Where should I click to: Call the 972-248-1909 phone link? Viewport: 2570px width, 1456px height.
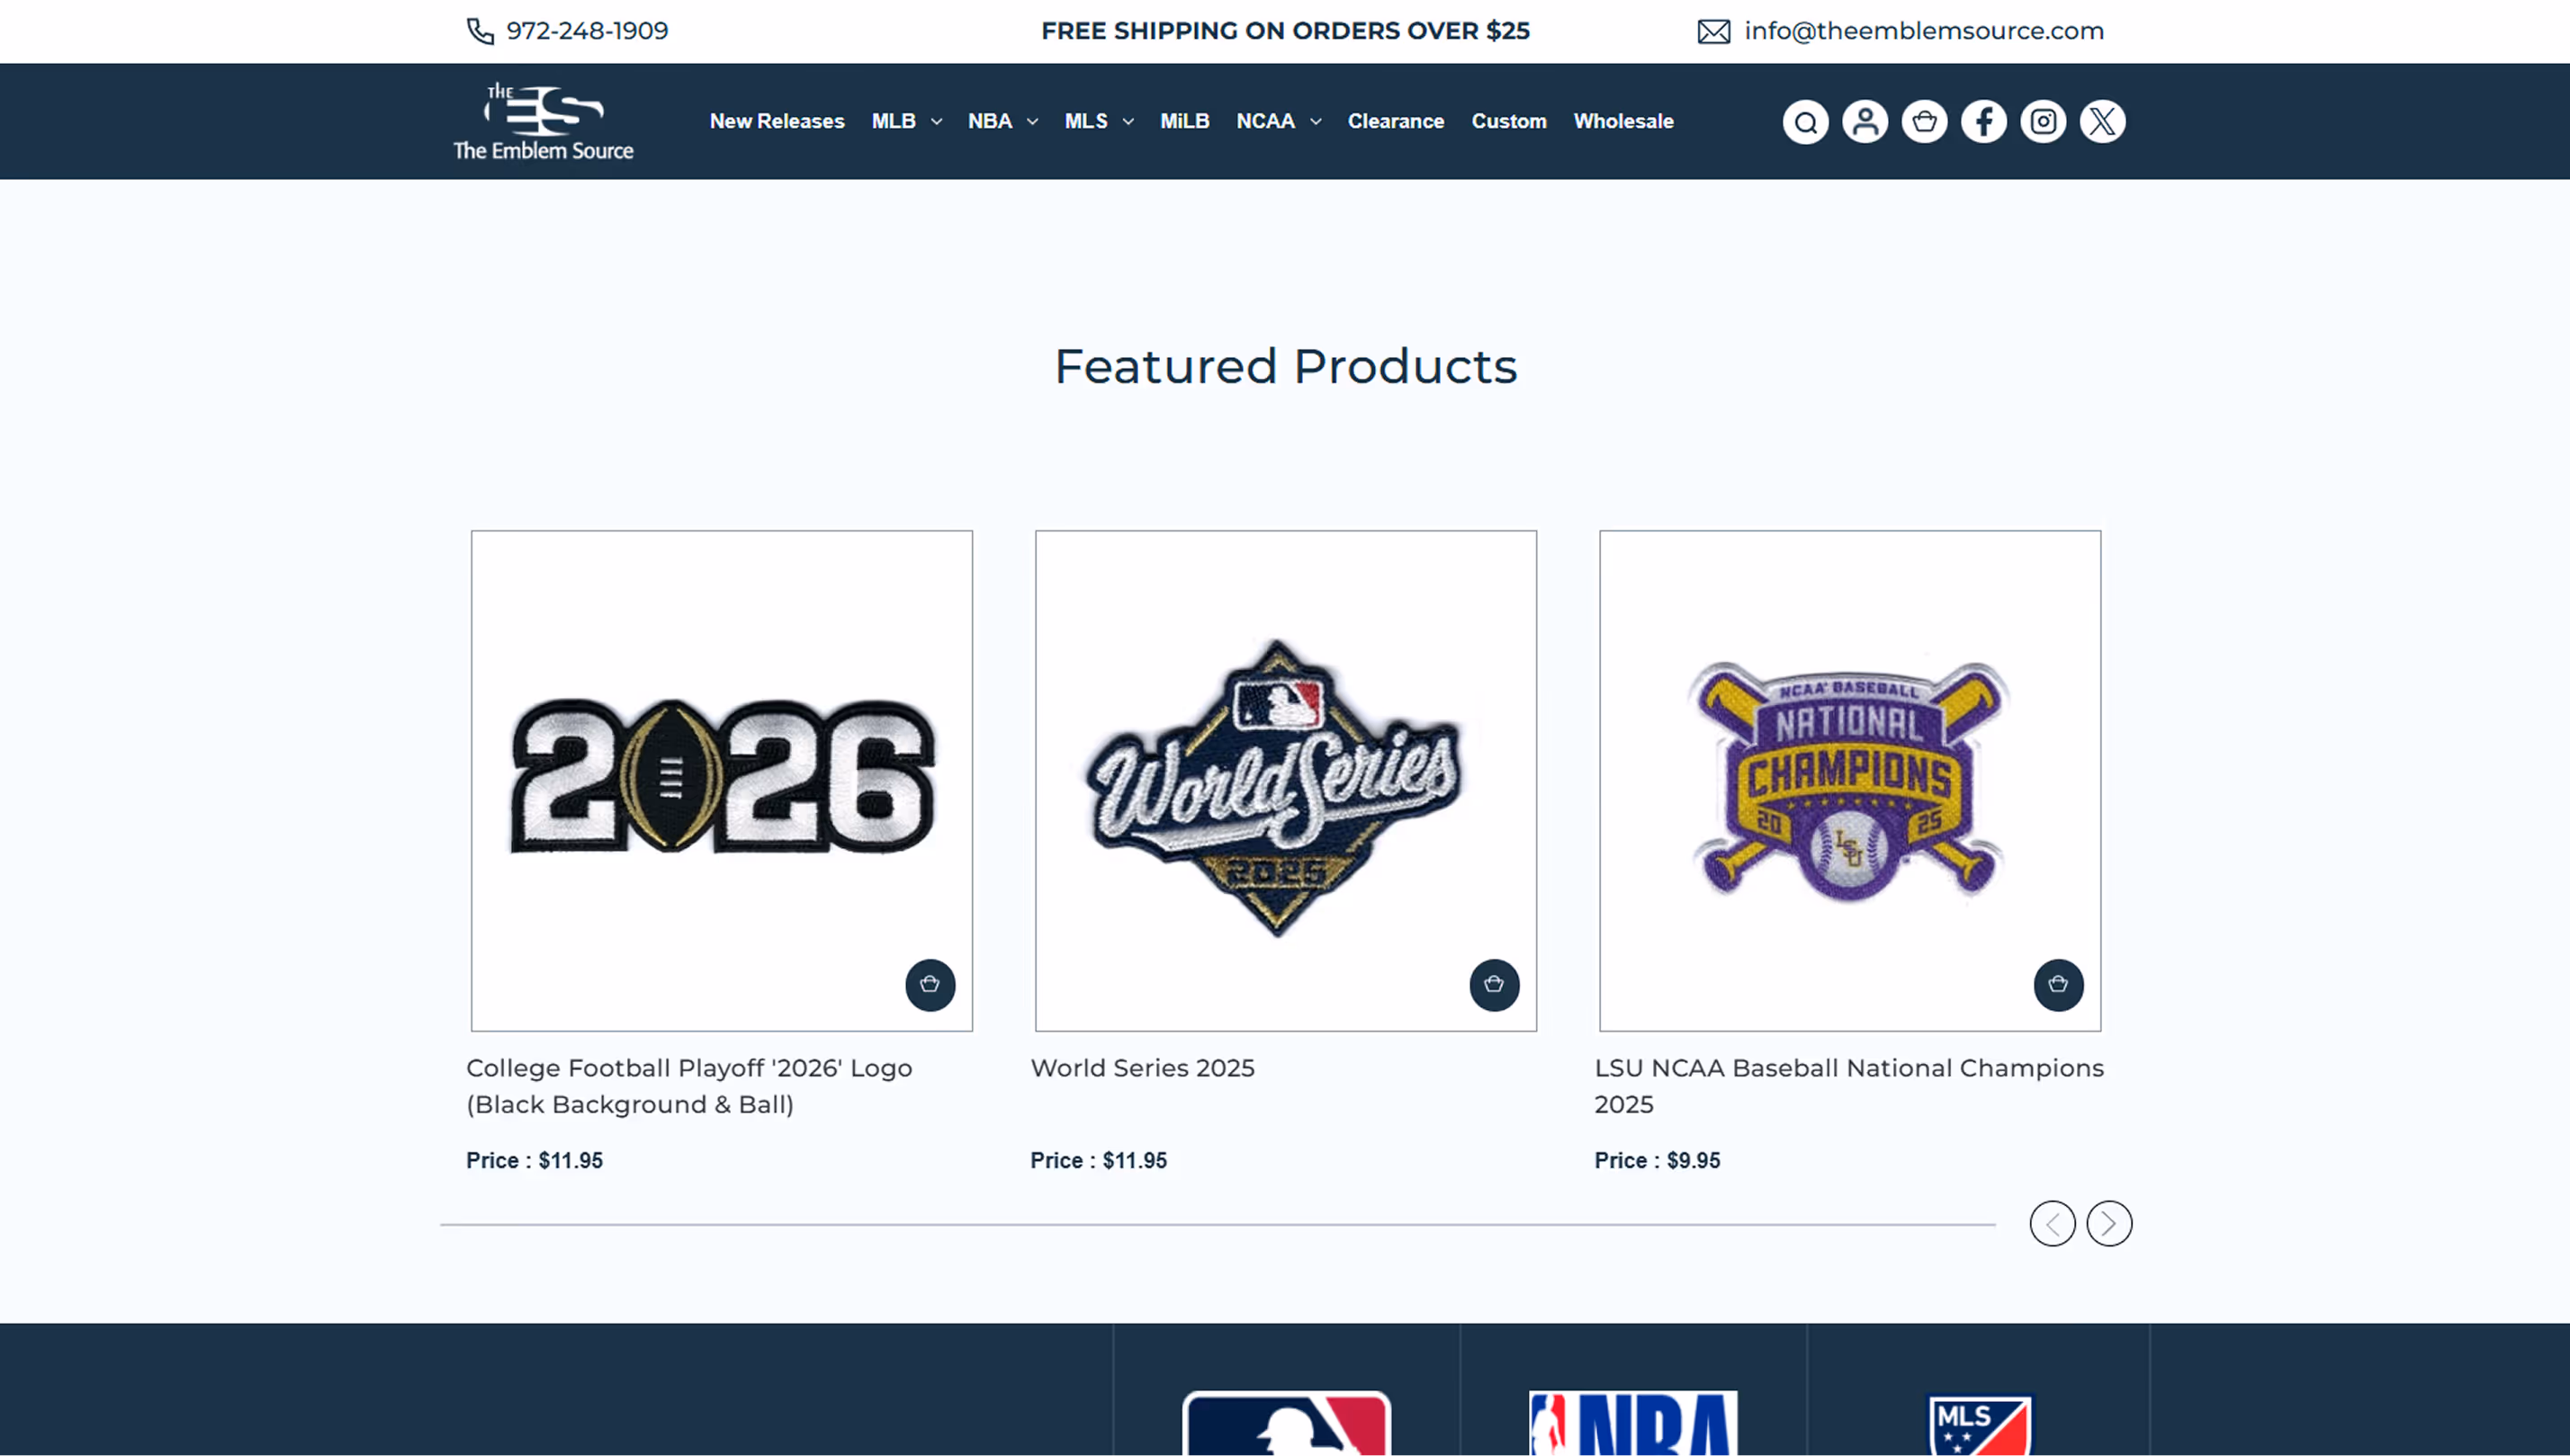coord(588,31)
